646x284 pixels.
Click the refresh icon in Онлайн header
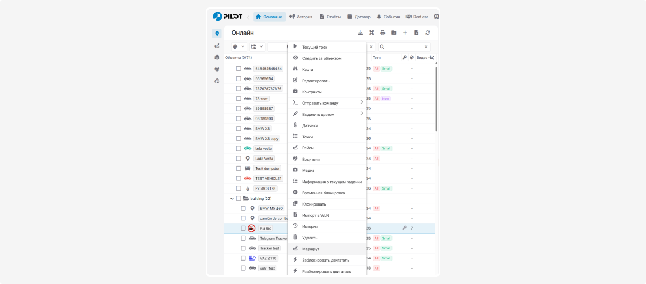pyautogui.click(x=427, y=33)
